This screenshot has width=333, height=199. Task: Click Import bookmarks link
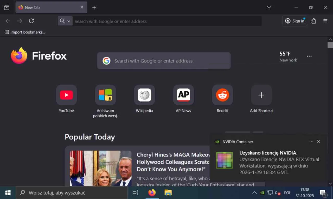(25, 32)
